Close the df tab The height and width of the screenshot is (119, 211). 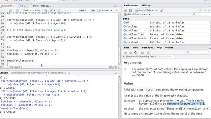point(25,6)
